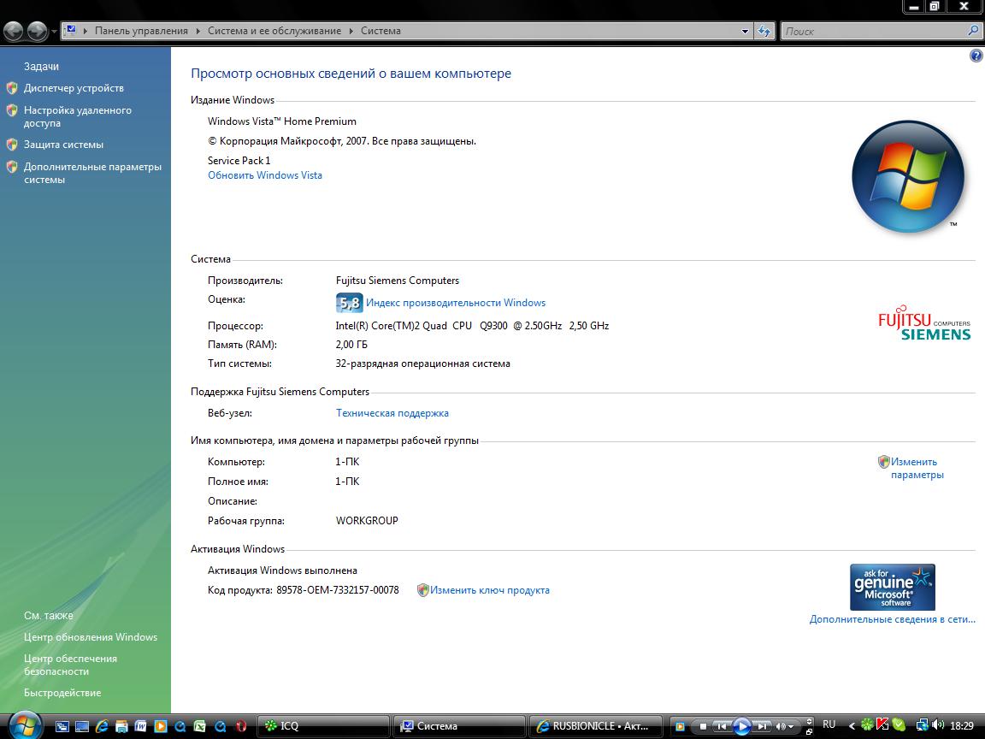985x739 pixels.
Task: Click Show desktop quick launch icon
Action: click(x=82, y=726)
